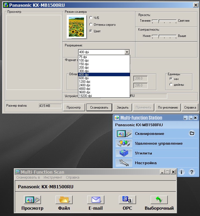Click the Просмотр scan icon in Multi-Function Scan
Screen dimensions: 200x216
(32, 200)
